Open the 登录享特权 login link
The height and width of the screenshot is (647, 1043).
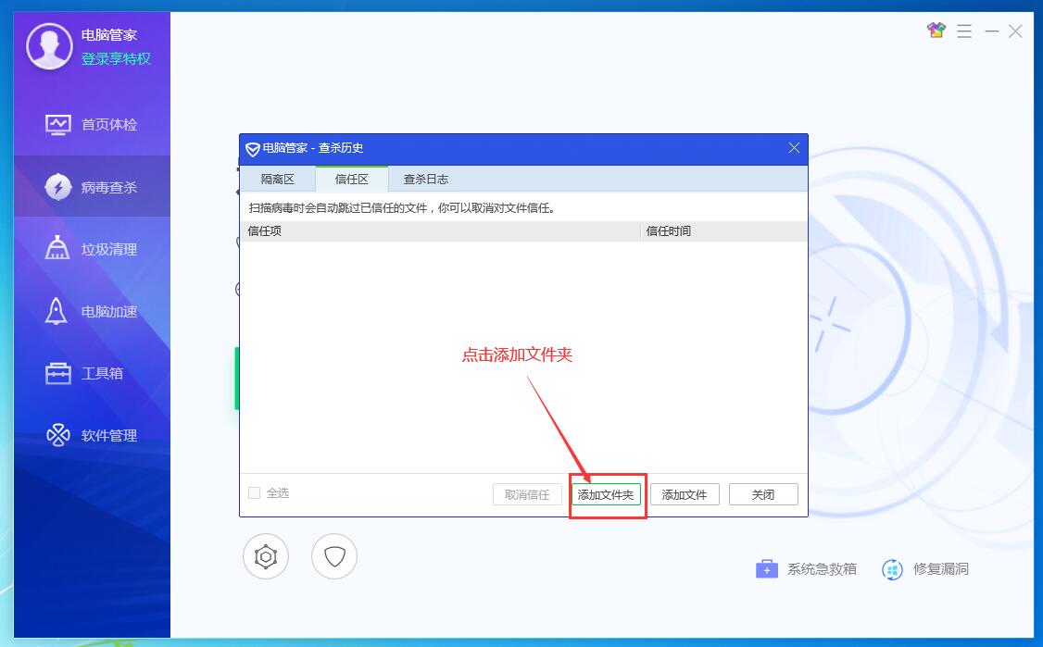click(x=116, y=58)
